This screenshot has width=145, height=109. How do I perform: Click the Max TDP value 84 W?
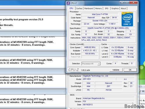pos(114,17)
